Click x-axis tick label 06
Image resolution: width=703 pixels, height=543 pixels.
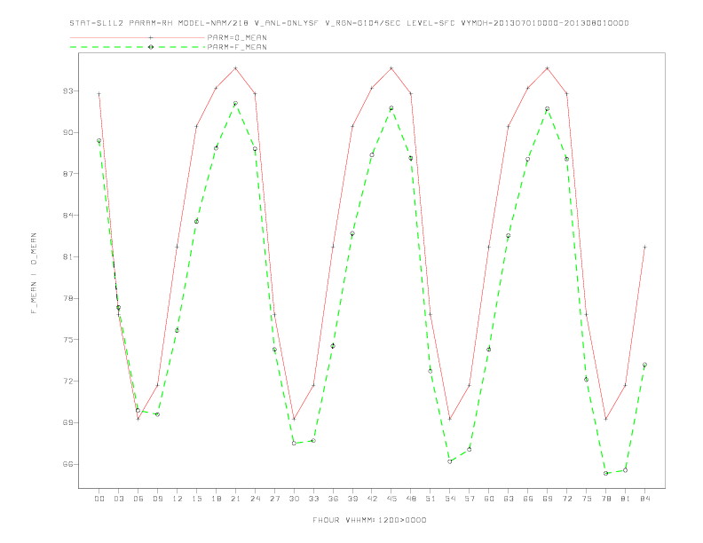(x=138, y=499)
